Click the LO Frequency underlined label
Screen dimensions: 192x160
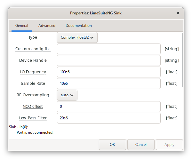[33, 72]
